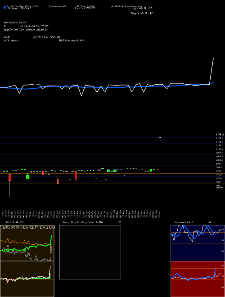
Task: Click the 'ADX: 53.35 +DY: 72.17 -DY: 21.95' readout
Action: (x=28, y=227)
